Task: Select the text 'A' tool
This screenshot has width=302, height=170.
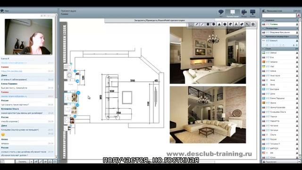Action: [236, 24]
